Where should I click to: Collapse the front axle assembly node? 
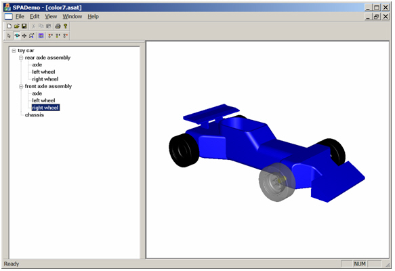(x=21, y=87)
